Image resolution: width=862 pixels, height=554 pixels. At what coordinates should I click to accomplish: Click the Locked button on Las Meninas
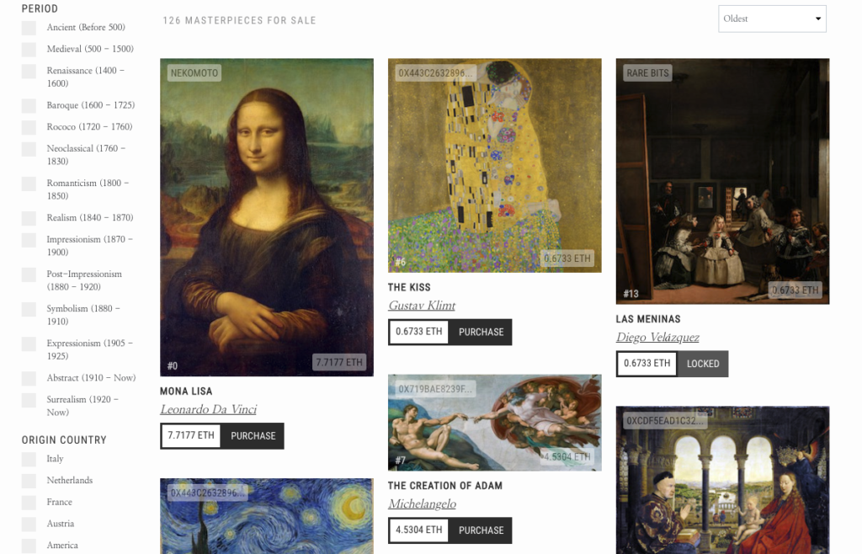(x=703, y=364)
